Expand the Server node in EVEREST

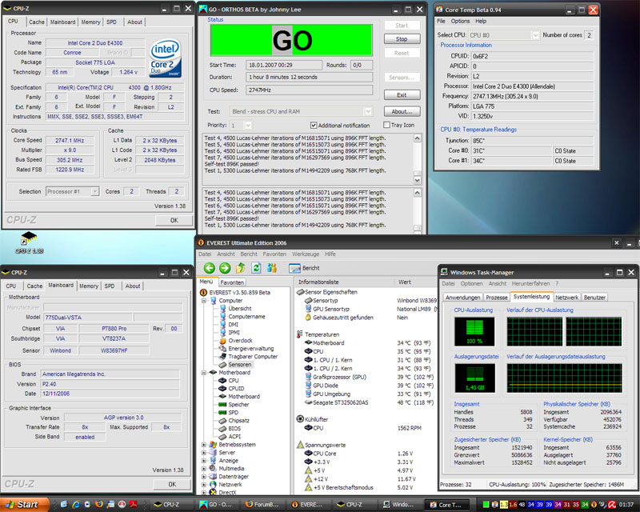[204, 453]
